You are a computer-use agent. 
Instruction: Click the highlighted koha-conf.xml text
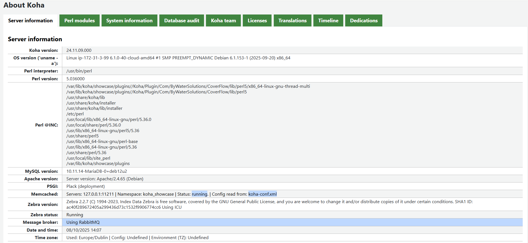tap(262, 194)
